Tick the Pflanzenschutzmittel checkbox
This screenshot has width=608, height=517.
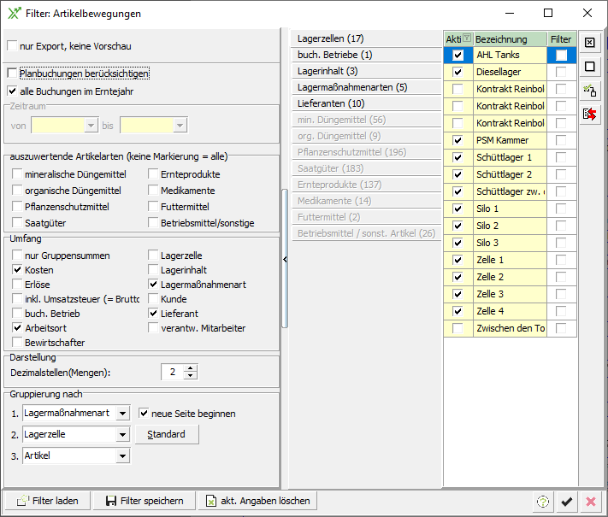(x=18, y=207)
